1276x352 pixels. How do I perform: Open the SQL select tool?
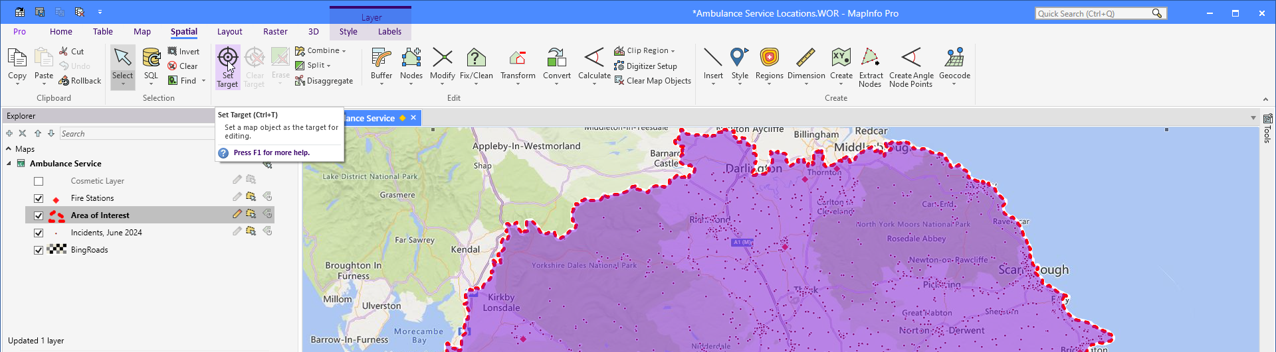click(152, 58)
